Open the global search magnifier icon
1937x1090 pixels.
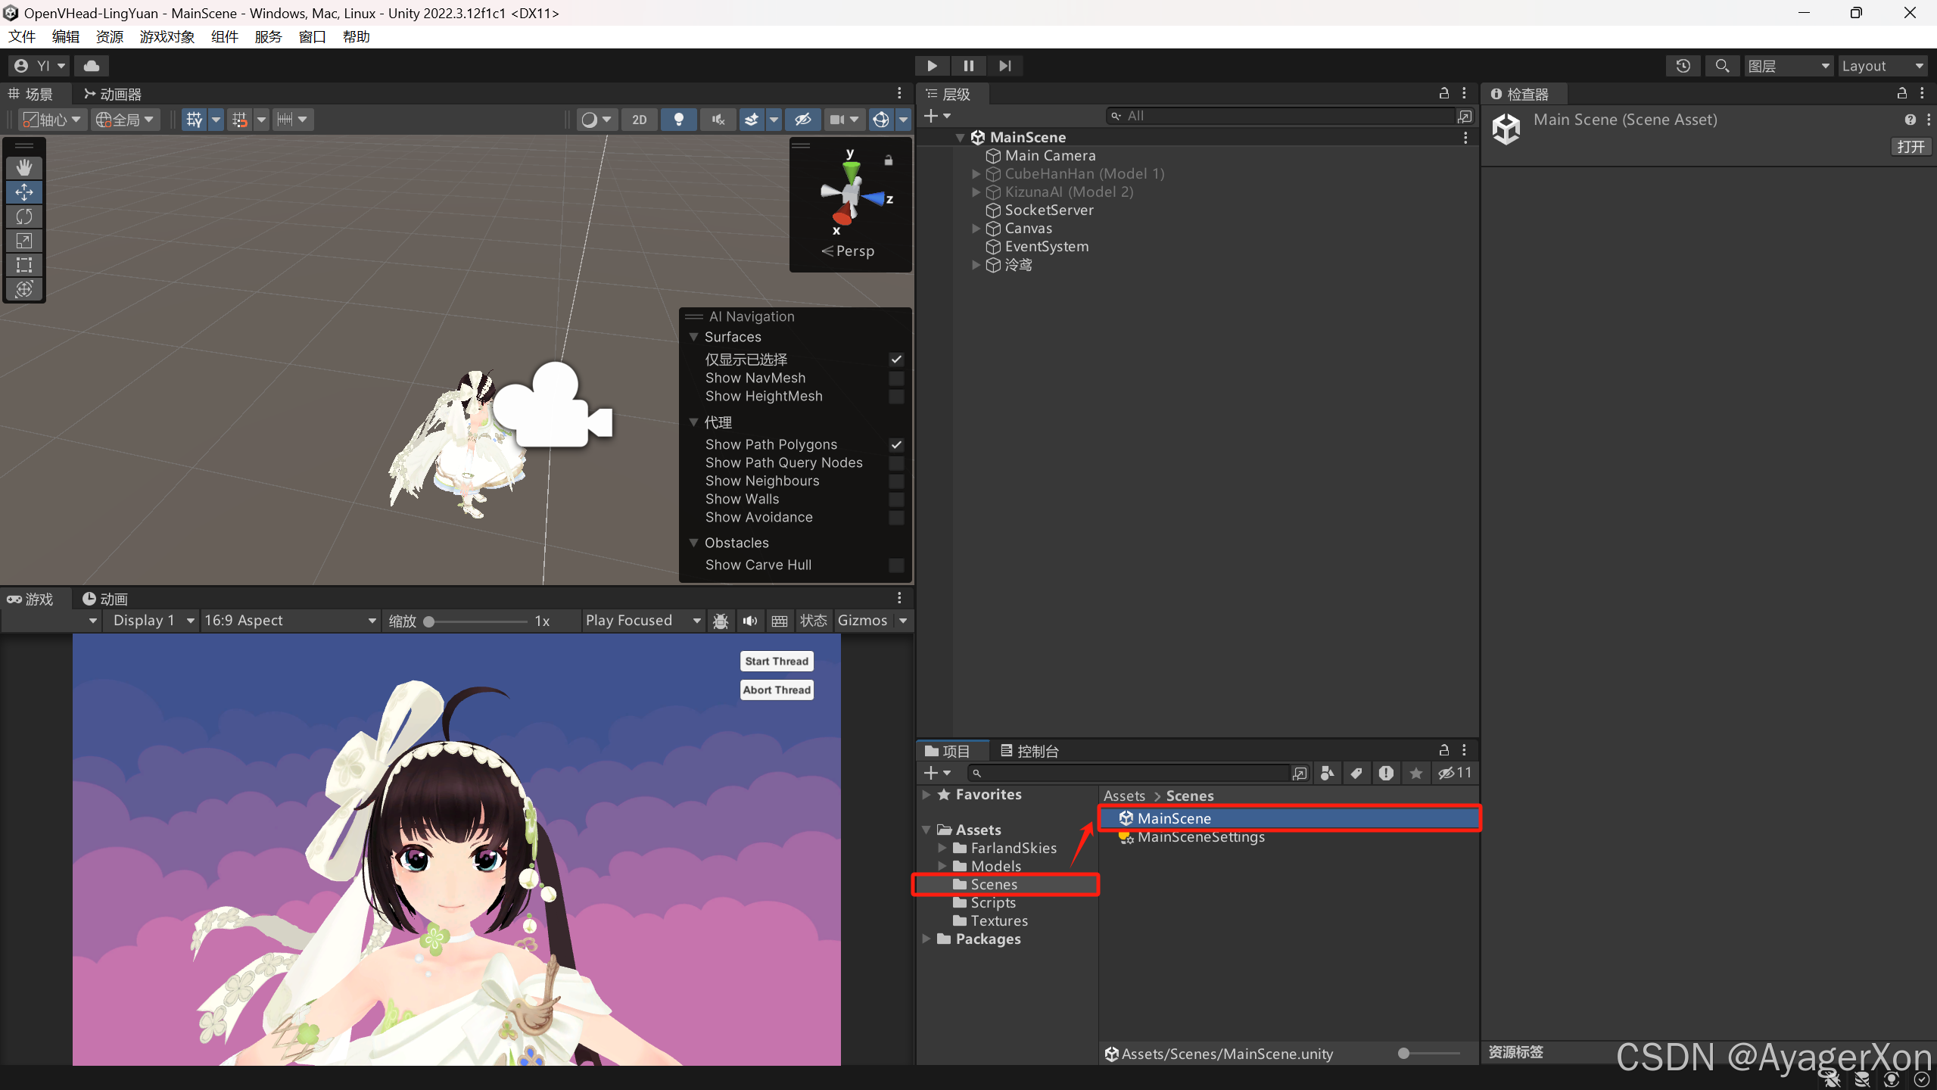[x=1722, y=66]
